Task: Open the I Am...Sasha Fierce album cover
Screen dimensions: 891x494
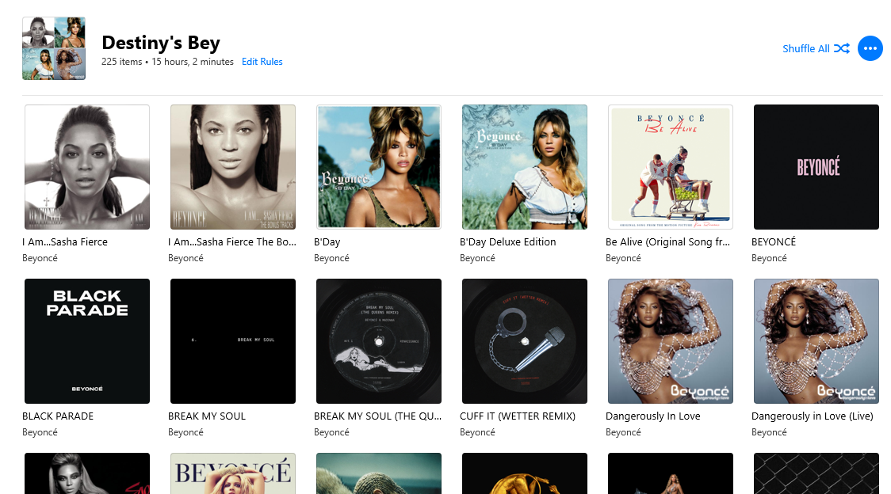Action: click(x=87, y=167)
